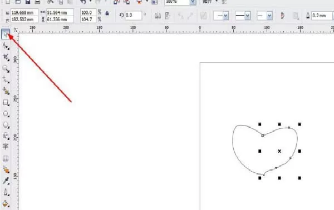
Task: Click the center X marker of selection
Action: tap(279, 151)
